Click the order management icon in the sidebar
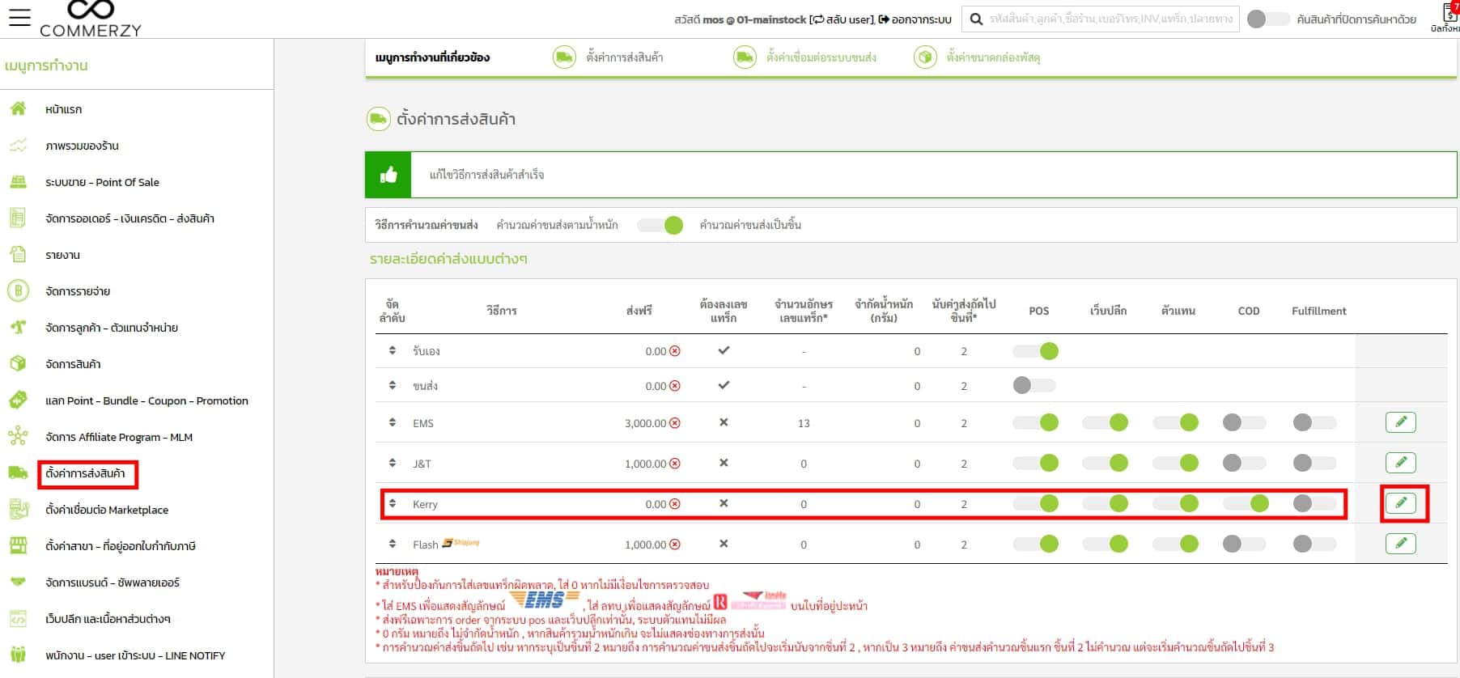 [18, 218]
